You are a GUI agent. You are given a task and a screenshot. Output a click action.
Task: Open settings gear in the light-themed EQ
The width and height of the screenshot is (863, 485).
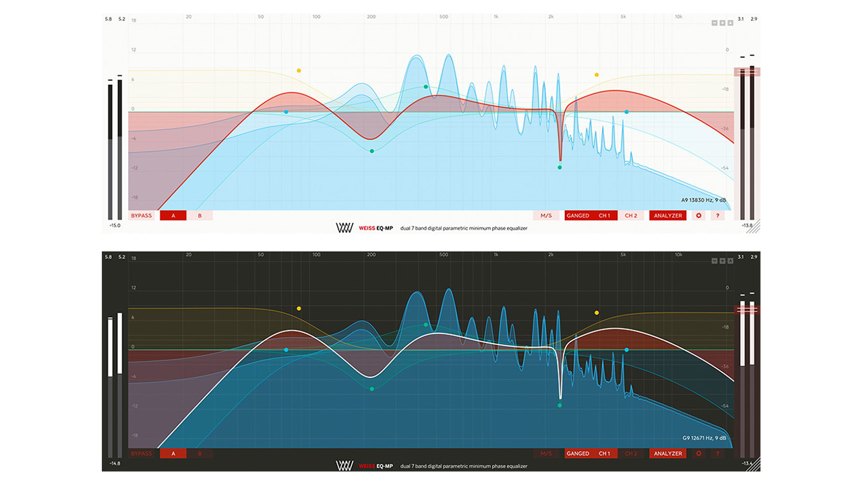pos(698,216)
